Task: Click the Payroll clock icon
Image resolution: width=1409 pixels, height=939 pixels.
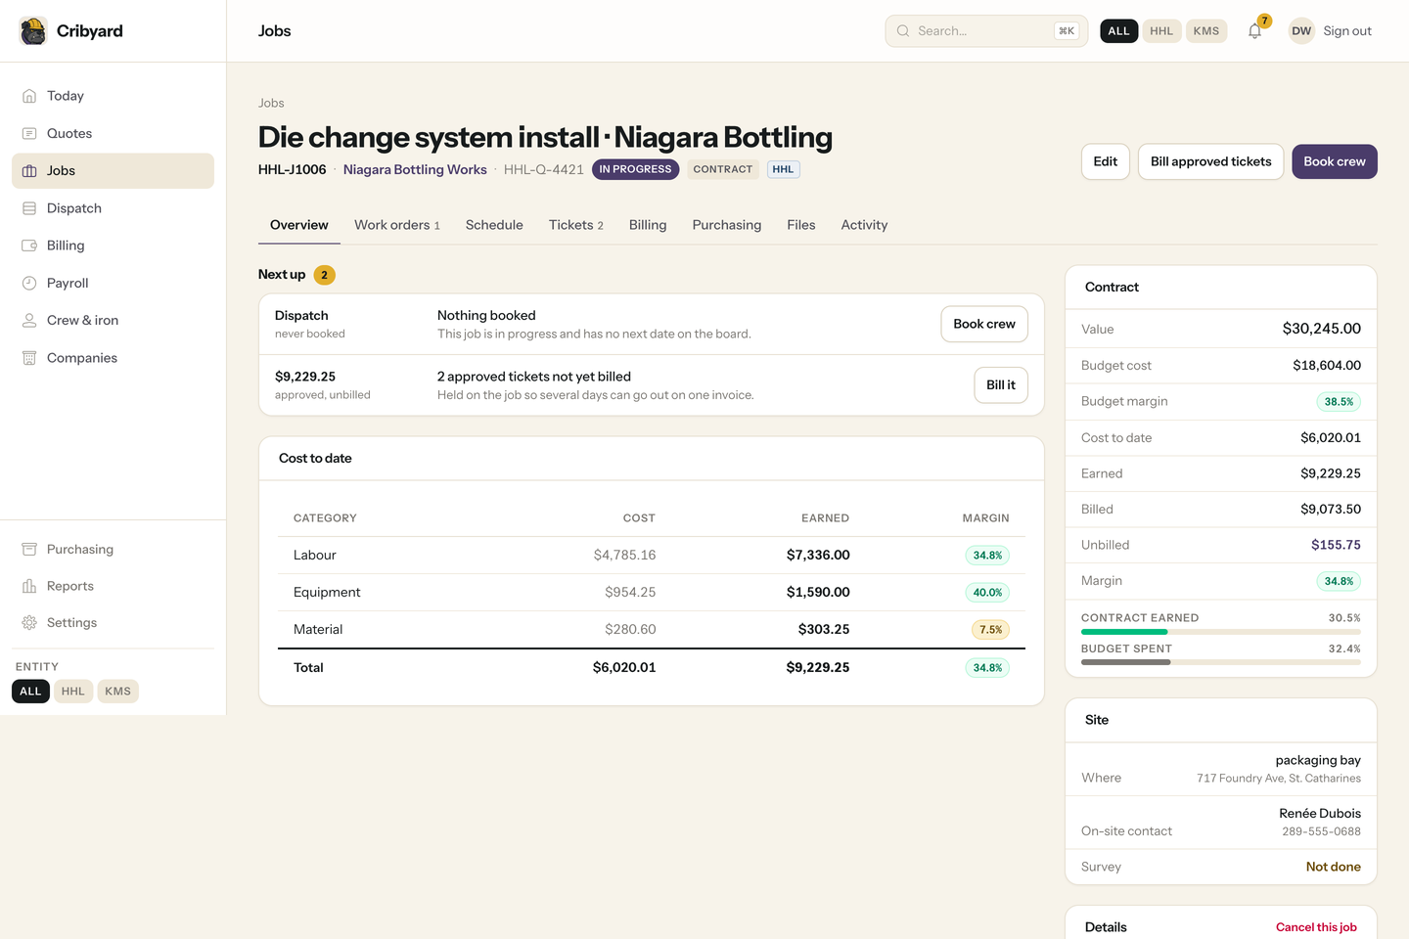Action: click(29, 283)
